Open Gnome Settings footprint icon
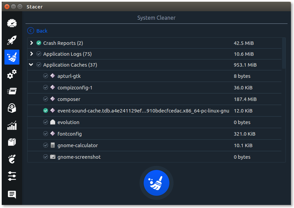294x208 pixels. tap(12, 159)
